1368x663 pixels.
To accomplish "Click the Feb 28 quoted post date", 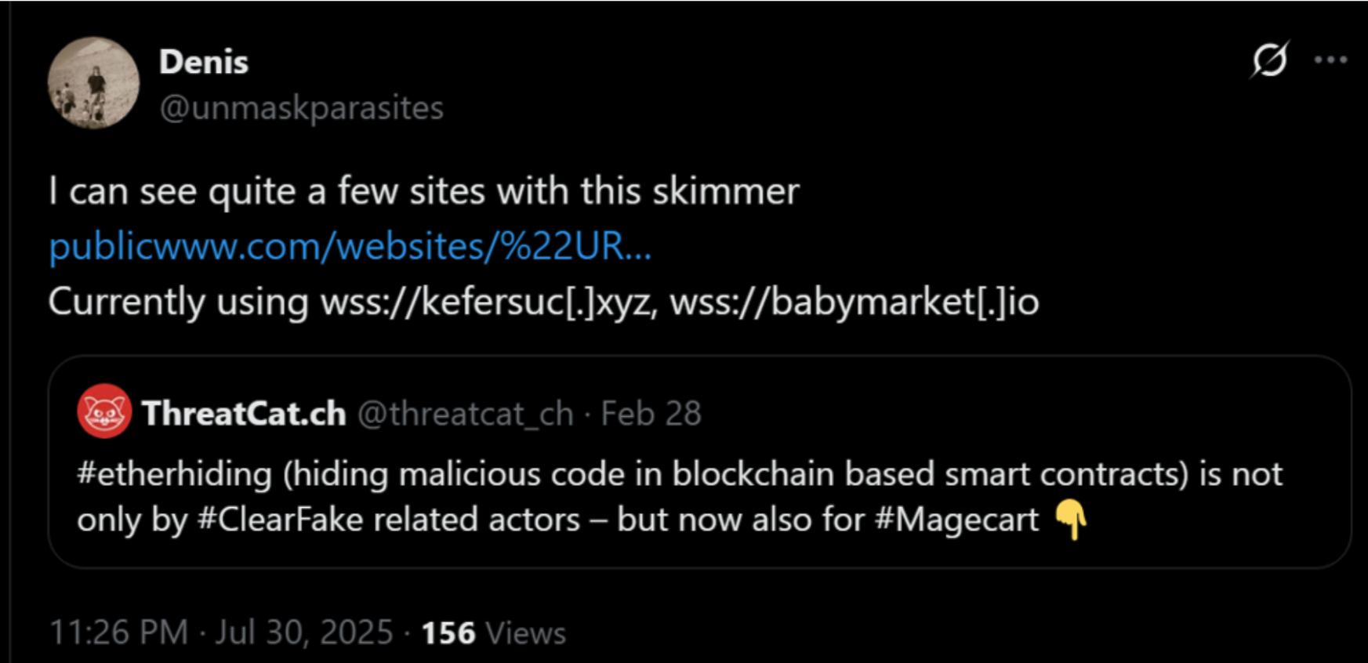I will [x=651, y=414].
